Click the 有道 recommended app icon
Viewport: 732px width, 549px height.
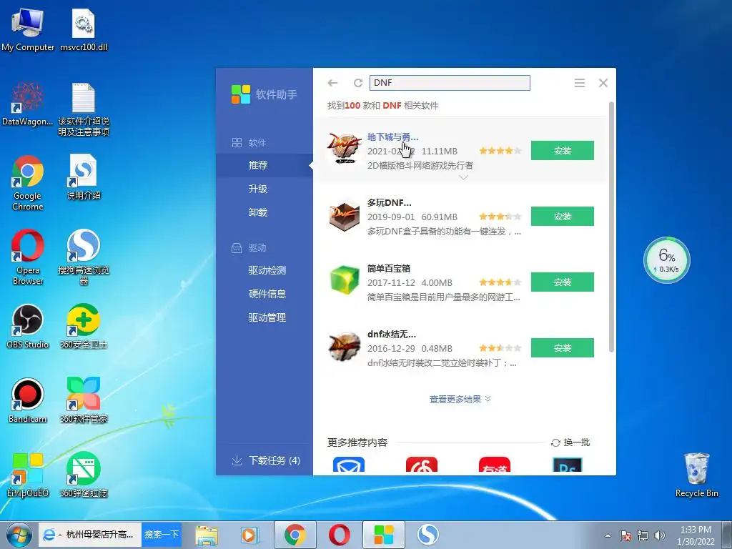pyautogui.click(x=495, y=465)
